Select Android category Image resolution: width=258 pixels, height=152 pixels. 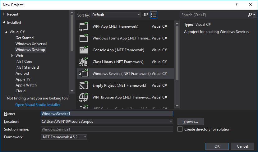coord(22,73)
